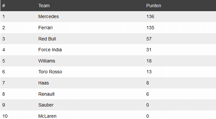216x119 pixels.
Task: Select the Williams row name
Action: [x=47, y=61]
